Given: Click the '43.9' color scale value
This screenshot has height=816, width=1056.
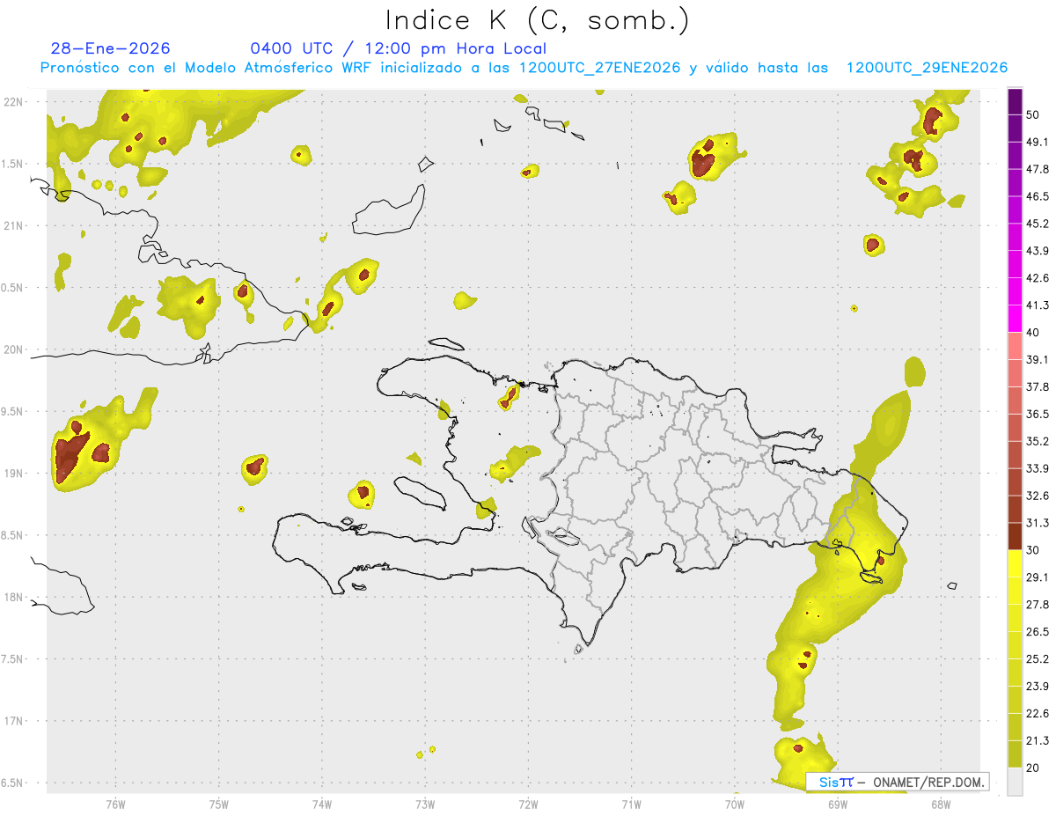Looking at the screenshot, I should pos(1037,251).
